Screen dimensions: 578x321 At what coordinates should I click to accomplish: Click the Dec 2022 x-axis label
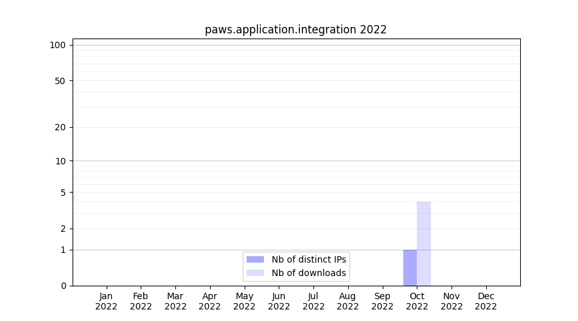point(486,301)
